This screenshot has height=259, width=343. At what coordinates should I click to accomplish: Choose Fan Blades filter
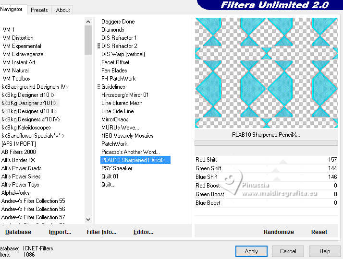click(114, 71)
